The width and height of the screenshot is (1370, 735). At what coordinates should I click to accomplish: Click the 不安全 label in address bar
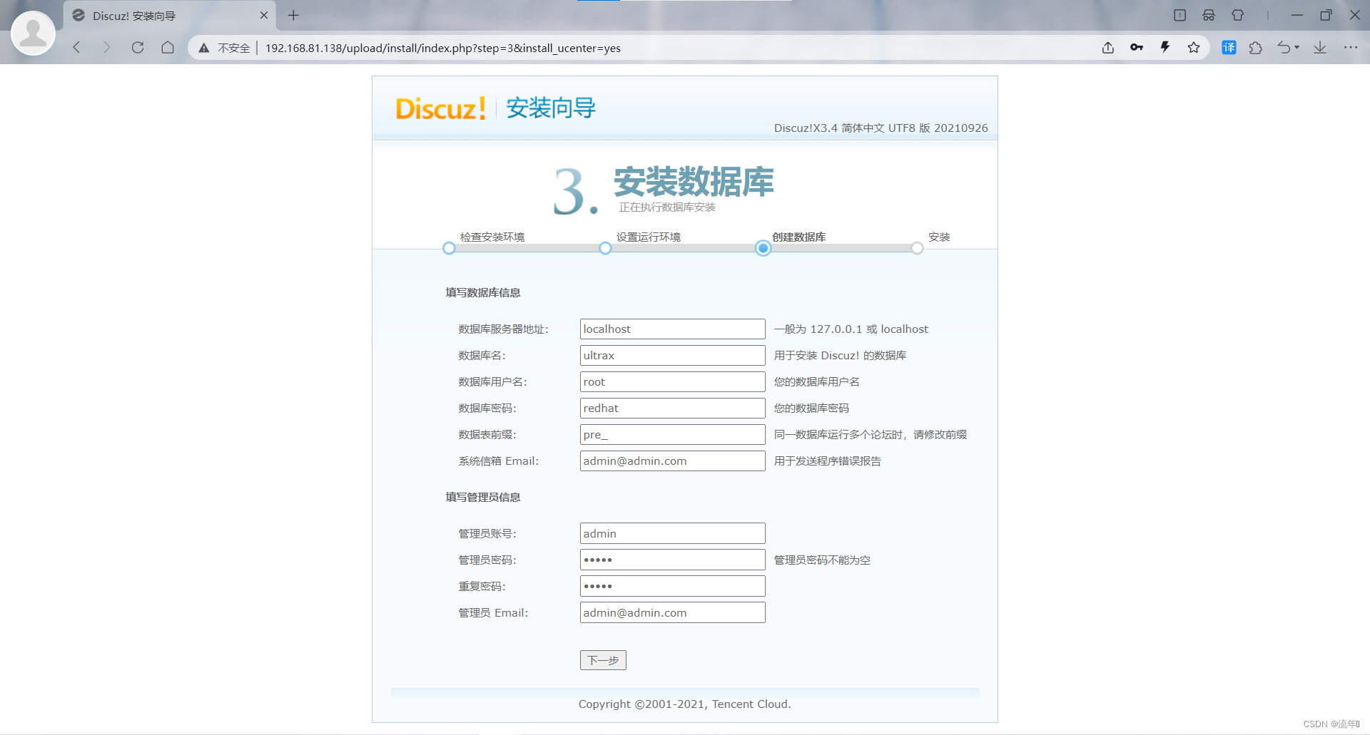click(234, 48)
